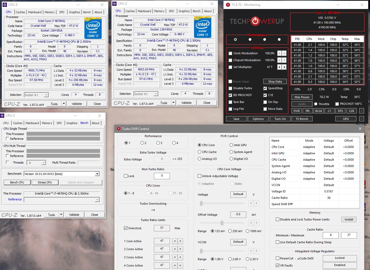The height and width of the screenshot is (270, 370).
Task: Click the Stress CPU button
Action: tap(45, 182)
